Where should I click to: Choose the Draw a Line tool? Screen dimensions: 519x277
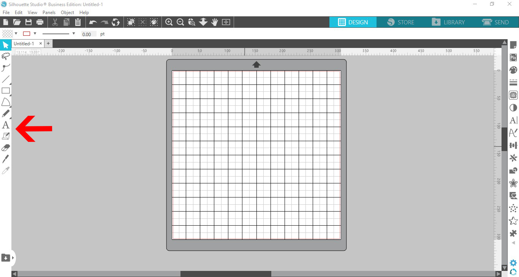(x=6, y=80)
